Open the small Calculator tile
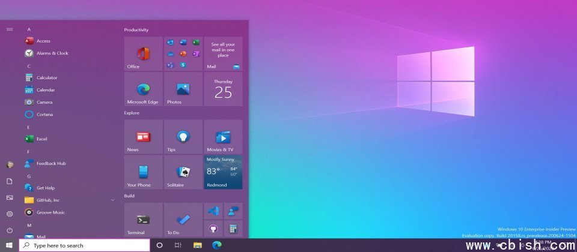The width and height of the screenshot is (577, 252). [233, 229]
